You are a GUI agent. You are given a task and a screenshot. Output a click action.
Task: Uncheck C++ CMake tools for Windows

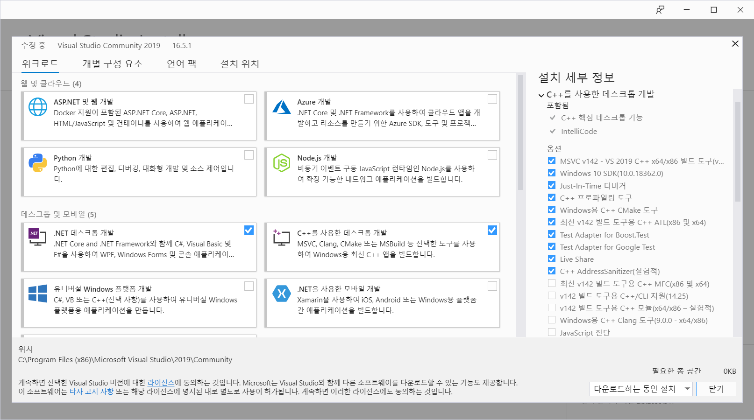[x=552, y=210]
